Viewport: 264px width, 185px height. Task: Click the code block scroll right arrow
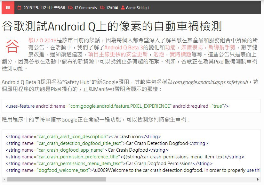pyautogui.click(x=258, y=180)
